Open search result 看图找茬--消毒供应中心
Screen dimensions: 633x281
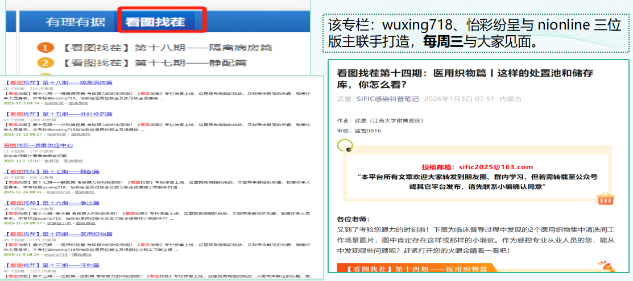click(38, 145)
